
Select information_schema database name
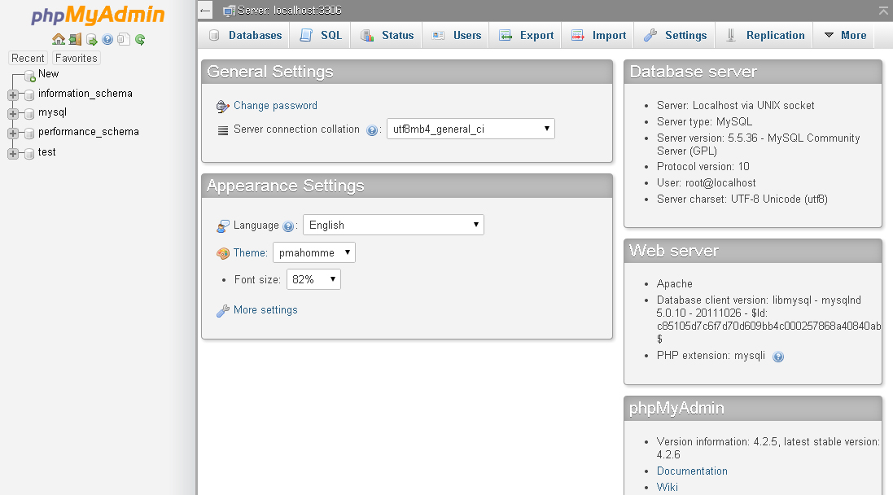point(85,93)
